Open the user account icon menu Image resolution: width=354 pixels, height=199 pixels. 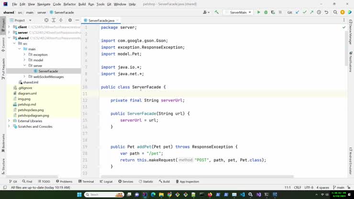point(206,12)
